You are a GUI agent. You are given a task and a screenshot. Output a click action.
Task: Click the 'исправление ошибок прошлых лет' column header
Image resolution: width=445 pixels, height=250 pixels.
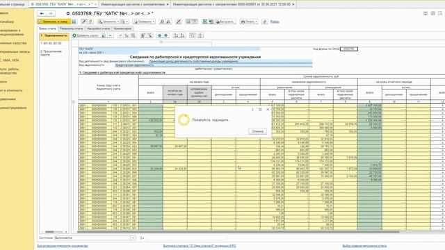(200, 92)
